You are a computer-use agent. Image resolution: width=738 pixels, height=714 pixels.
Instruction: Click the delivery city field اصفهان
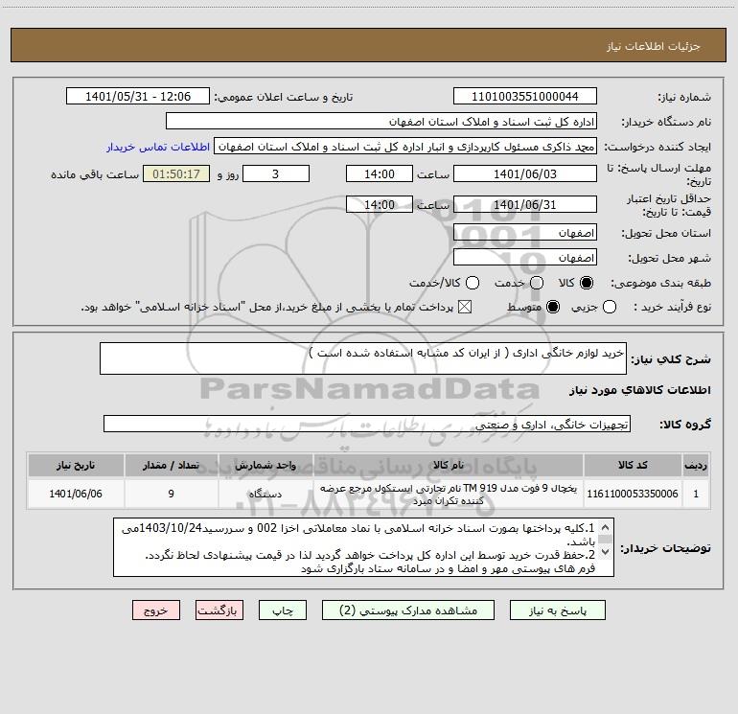click(x=525, y=258)
